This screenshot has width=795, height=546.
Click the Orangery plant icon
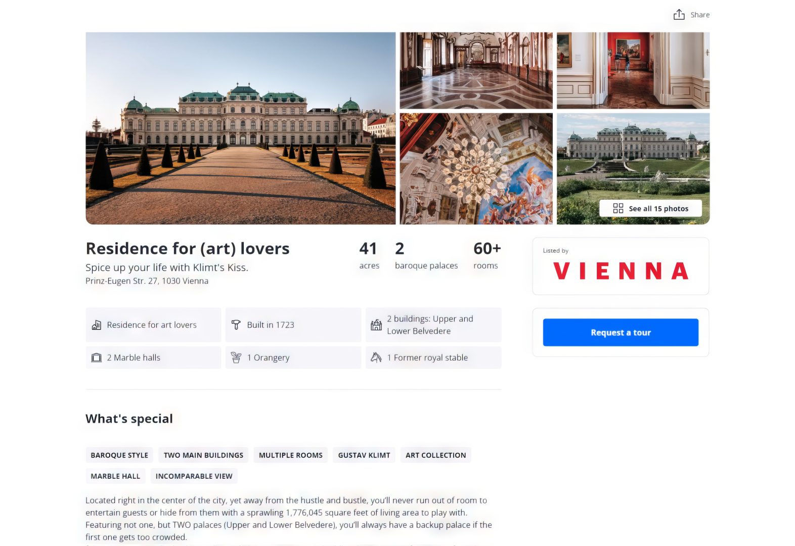[236, 358]
